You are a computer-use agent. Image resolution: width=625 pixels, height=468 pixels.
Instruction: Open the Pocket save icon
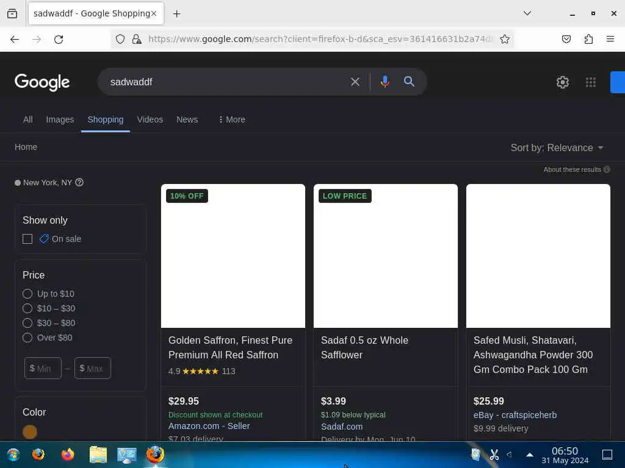pyautogui.click(x=566, y=39)
